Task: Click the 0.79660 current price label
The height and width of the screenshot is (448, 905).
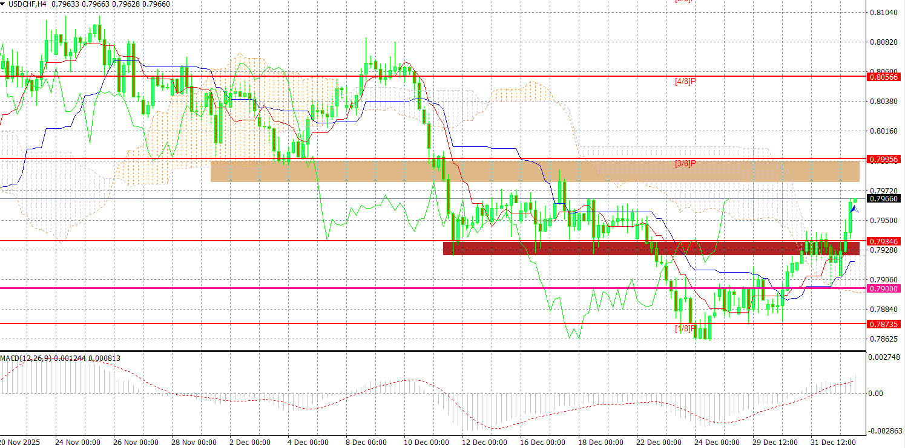Action: tap(884, 198)
